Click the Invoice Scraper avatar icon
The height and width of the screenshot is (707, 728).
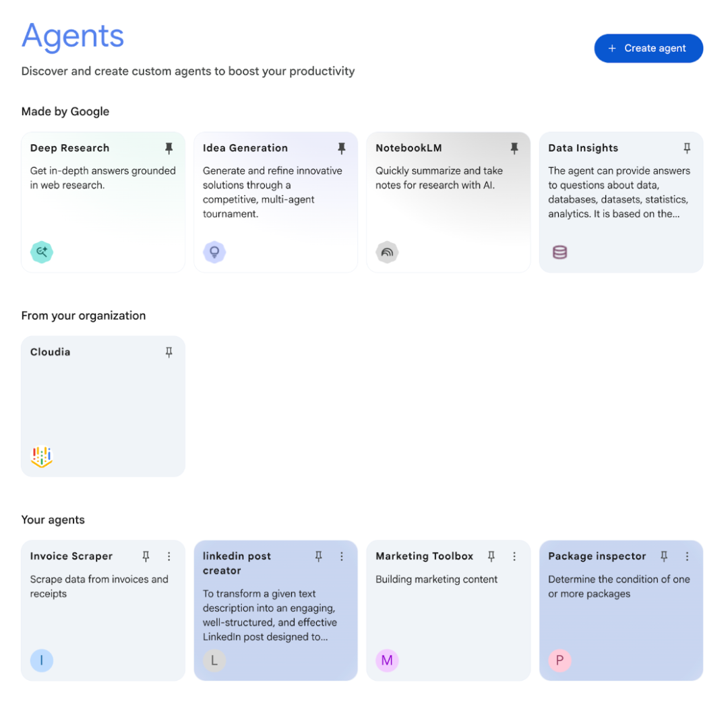pyautogui.click(x=42, y=661)
